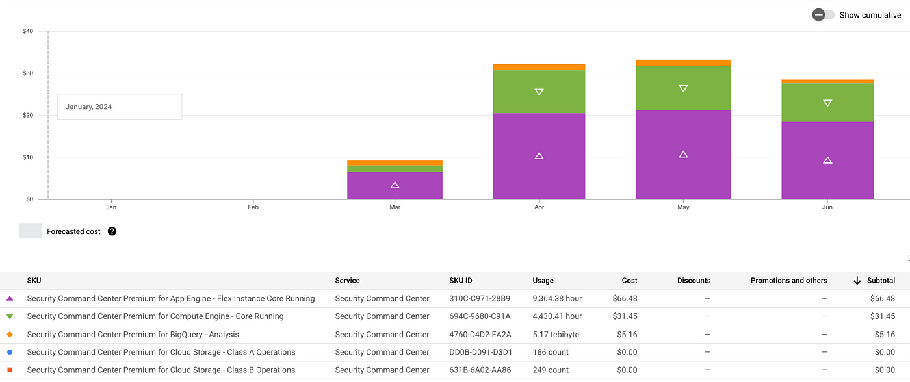Click the red square icon for Class B Operations
The image size is (910, 382).
(x=10, y=370)
